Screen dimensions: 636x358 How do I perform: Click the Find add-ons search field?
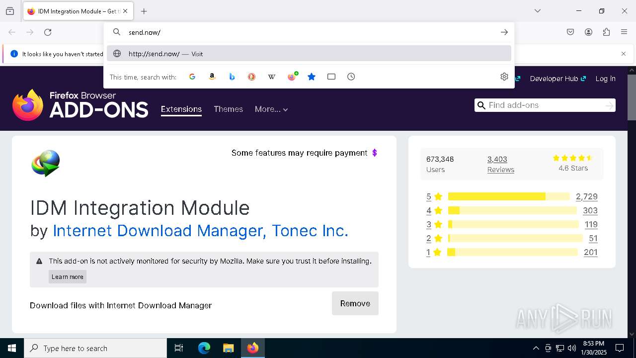[x=544, y=105]
